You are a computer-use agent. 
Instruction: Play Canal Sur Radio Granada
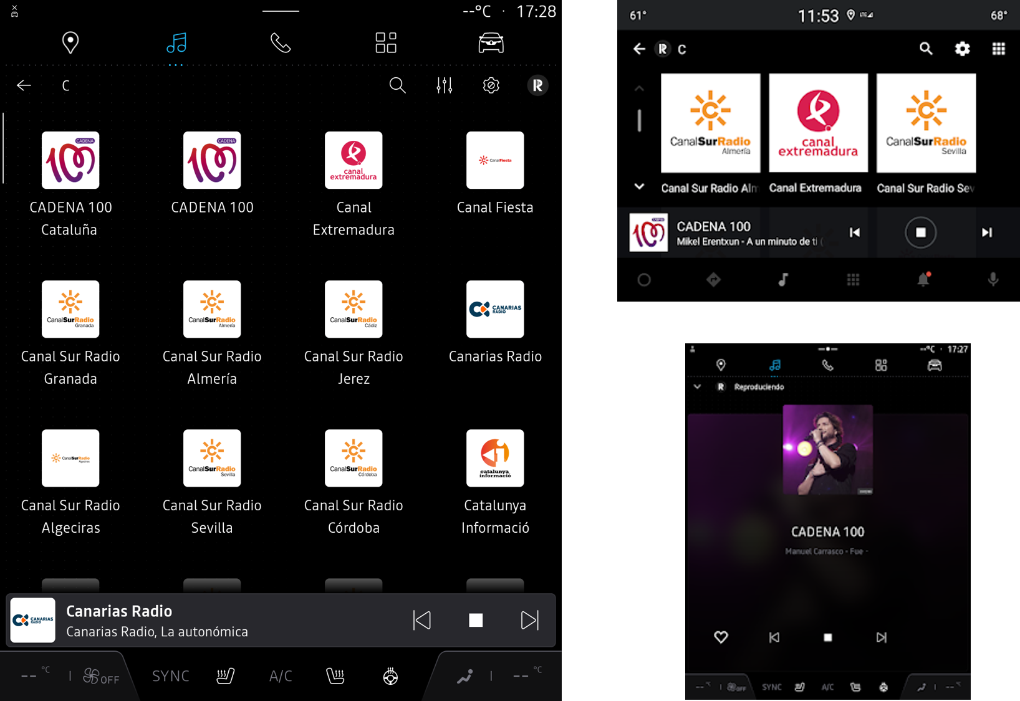click(x=70, y=333)
